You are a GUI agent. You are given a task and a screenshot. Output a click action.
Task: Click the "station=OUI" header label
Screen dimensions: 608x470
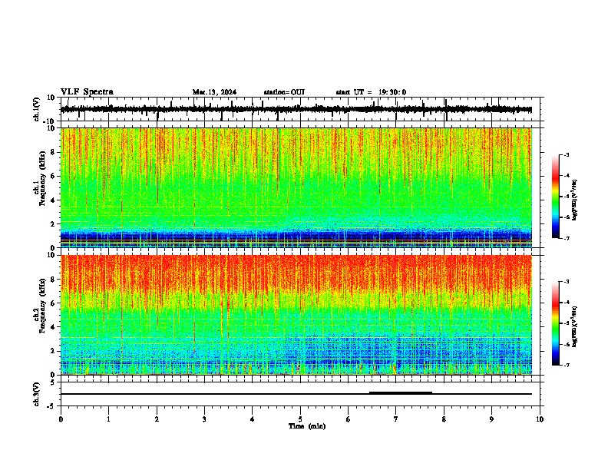(x=284, y=92)
